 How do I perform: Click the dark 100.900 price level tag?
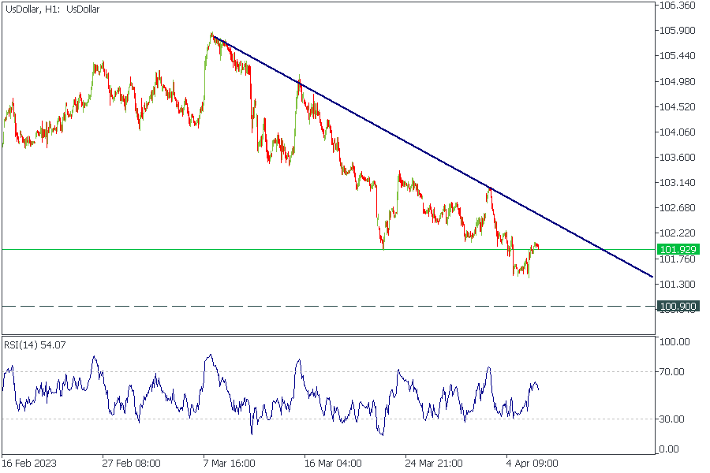pos(677,306)
